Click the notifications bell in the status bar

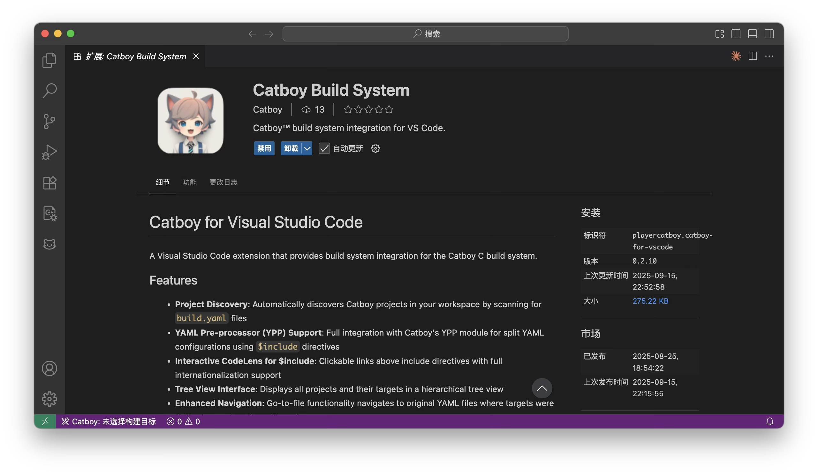click(770, 421)
